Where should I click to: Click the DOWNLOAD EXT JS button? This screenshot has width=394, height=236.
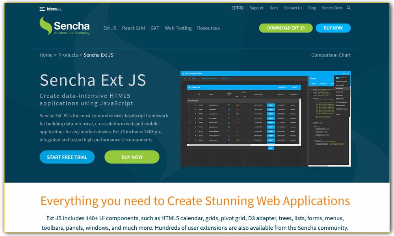coord(286,28)
